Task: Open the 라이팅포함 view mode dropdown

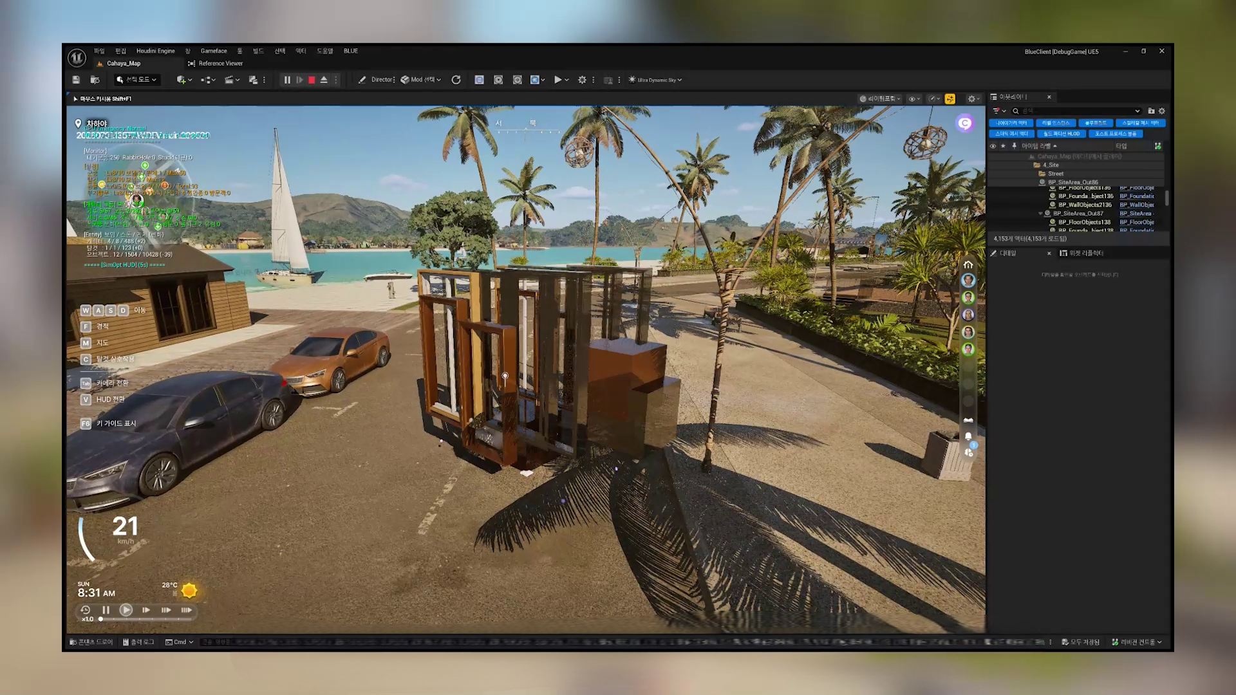Action: 880,98
